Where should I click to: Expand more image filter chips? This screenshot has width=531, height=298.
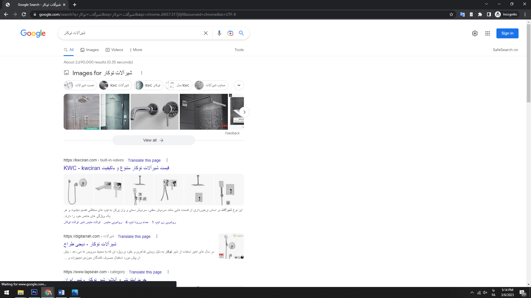point(239,85)
